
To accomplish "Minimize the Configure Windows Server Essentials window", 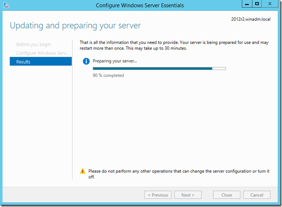I will (247, 4).
